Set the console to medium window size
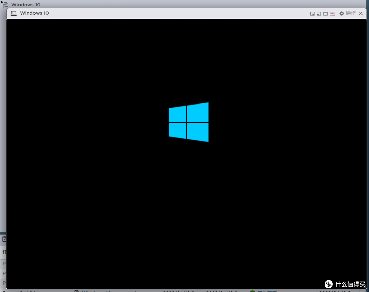 click(319, 14)
